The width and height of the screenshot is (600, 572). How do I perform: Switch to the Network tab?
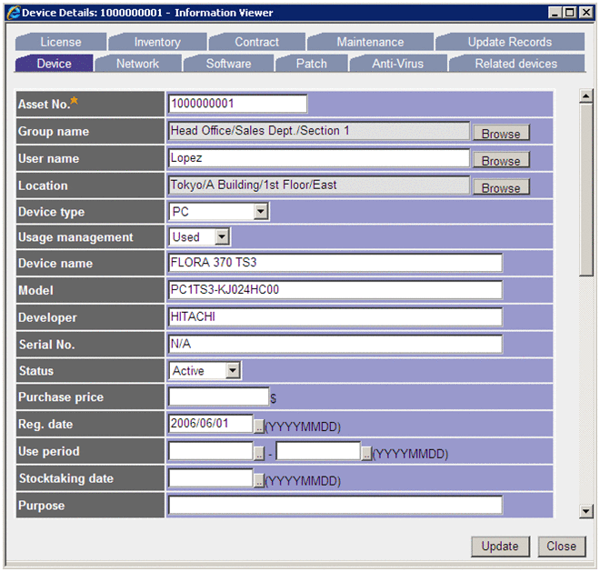137,64
